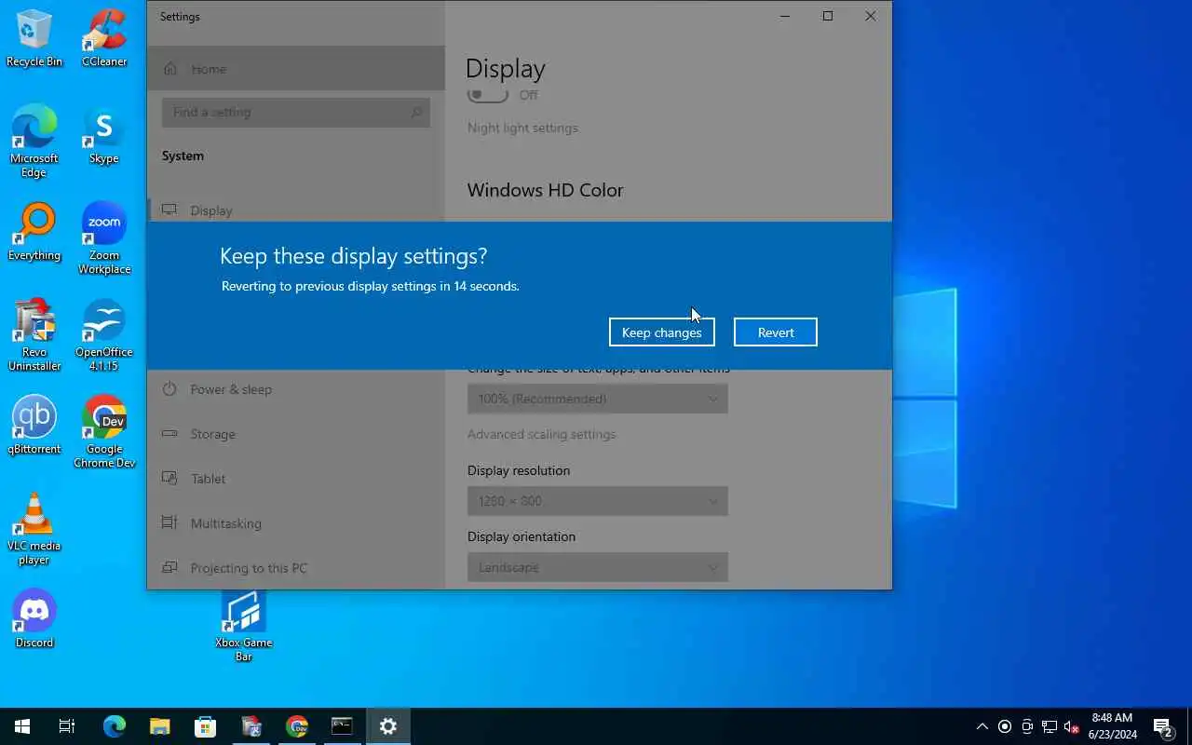Open Chrome from the taskbar

[297, 726]
